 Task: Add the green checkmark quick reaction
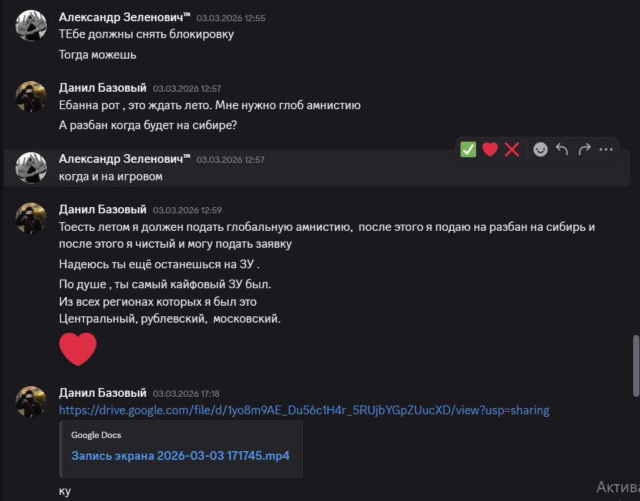468,150
